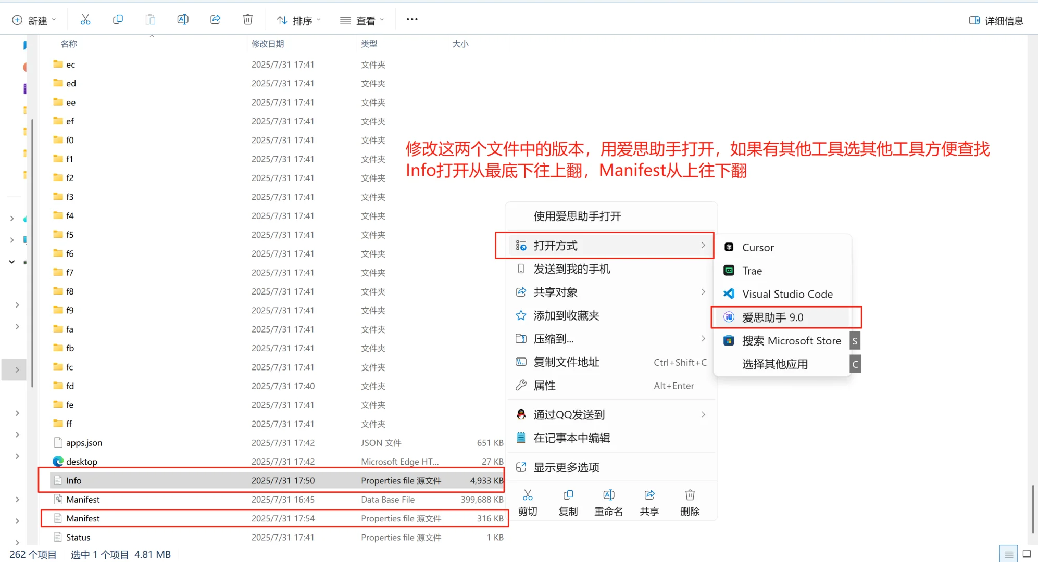The width and height of the screenshot is (1038, 562).
Task: Click the Share icon in the toolbar
Action: [x=215, y=19]
